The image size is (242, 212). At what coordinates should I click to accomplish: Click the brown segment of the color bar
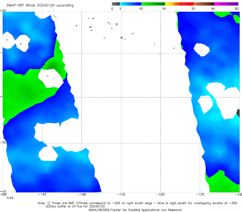click(204, 4)
